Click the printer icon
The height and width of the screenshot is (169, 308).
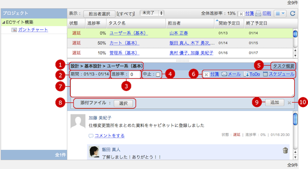coord(258,14)
